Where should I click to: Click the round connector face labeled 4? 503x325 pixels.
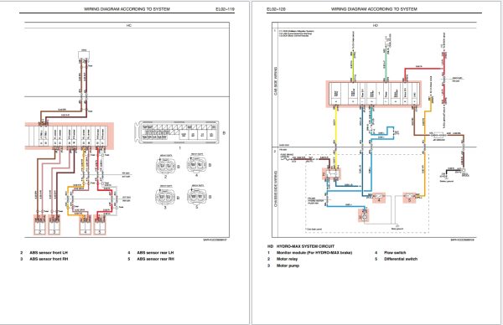(197, 164)
